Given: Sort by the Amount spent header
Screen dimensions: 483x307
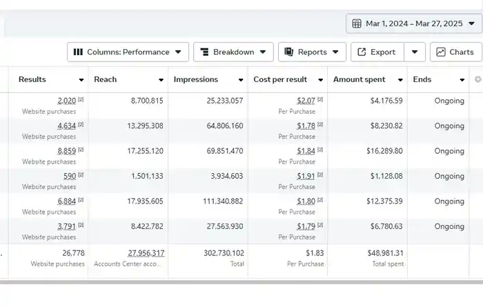Looking at the screenshot, I should 359,79.
